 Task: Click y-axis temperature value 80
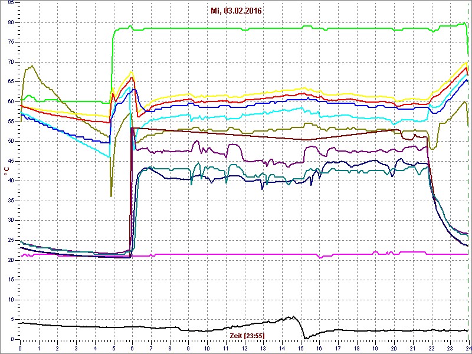(9, 22)
